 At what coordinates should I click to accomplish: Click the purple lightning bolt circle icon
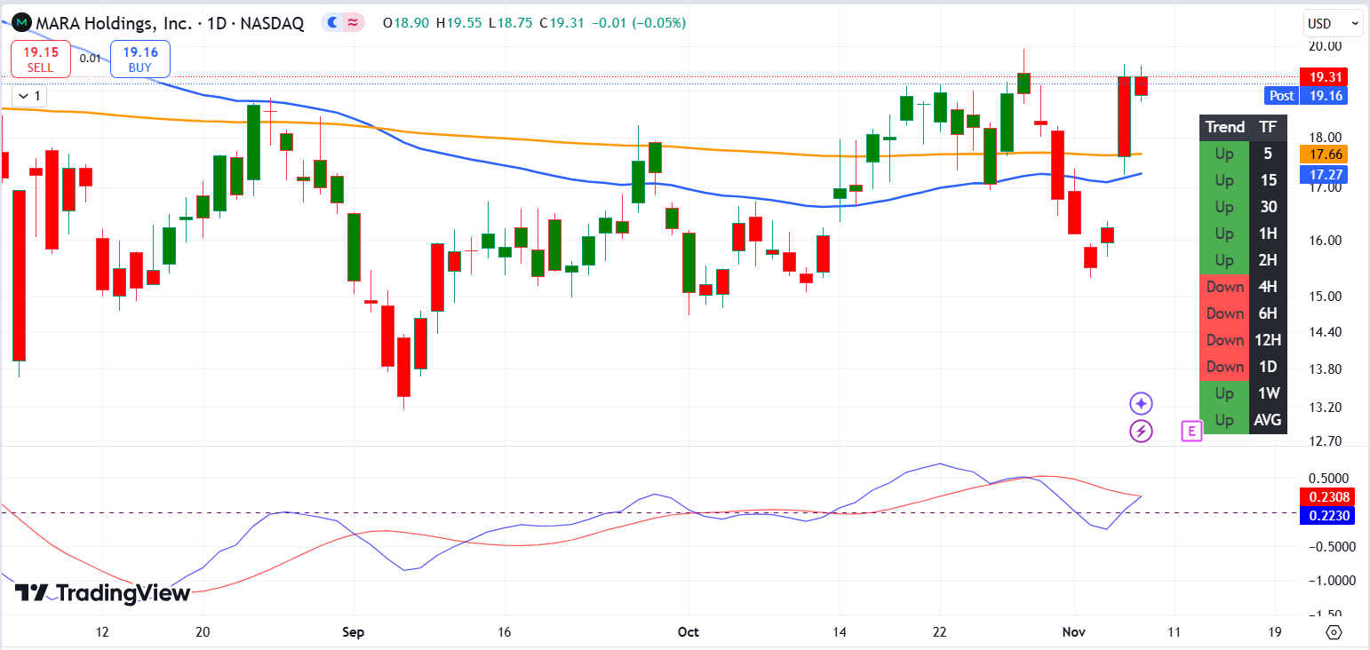pos(1141,432)
